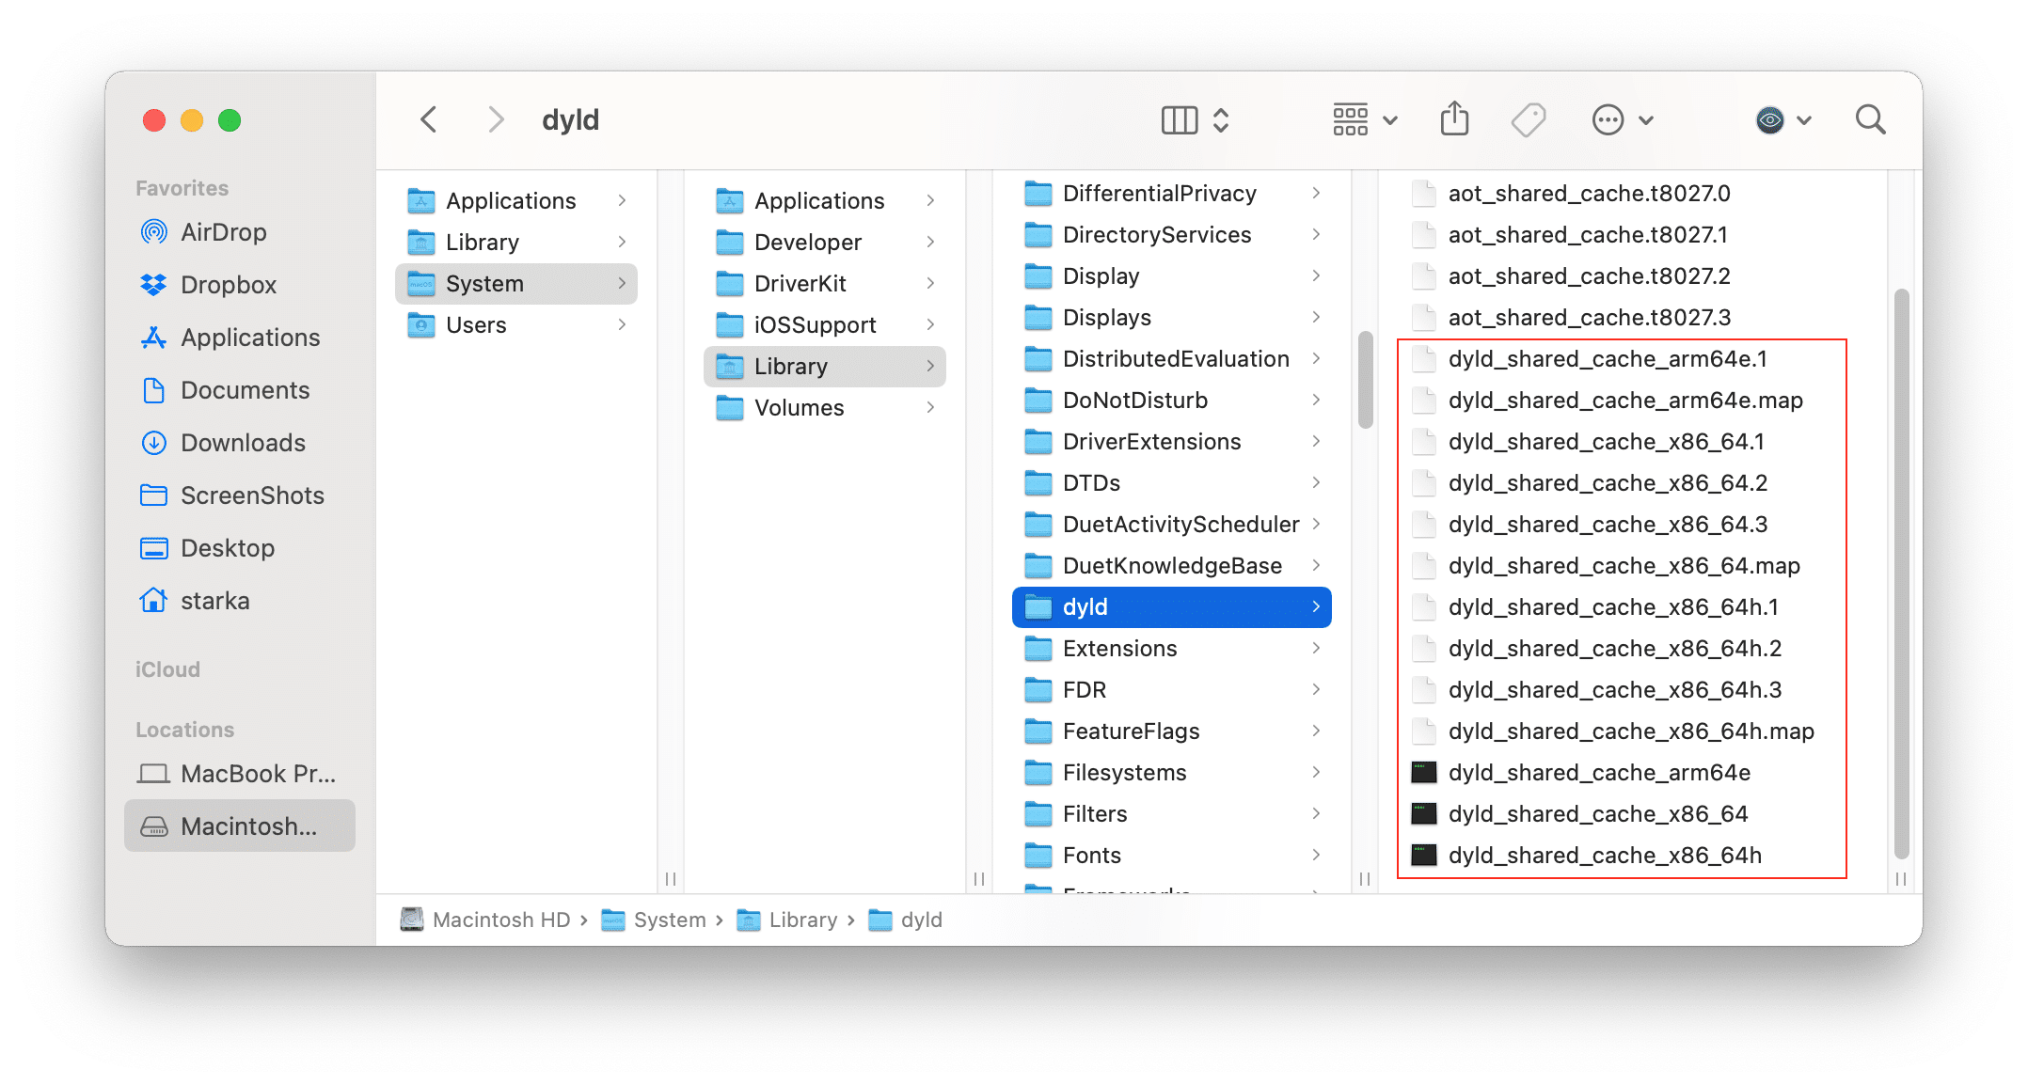The image size is (2028, 1085).
Task: Toggle visibility of dyld_shared_cache_x86_64
Action: [1597, 814]
